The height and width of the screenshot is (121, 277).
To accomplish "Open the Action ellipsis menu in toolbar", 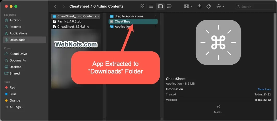I will pyautogui.click(x=220, y=6).
